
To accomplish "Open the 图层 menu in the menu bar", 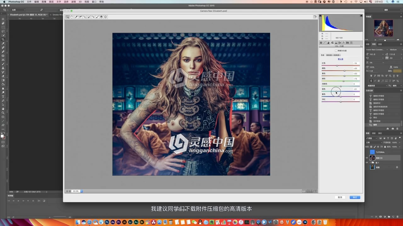I will [51, 2].
